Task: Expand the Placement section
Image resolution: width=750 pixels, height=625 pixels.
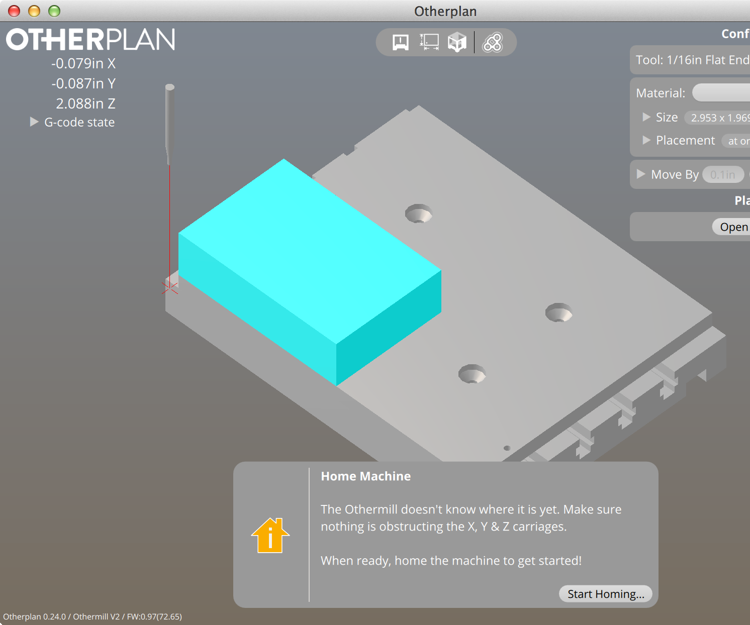Action: 646,141
